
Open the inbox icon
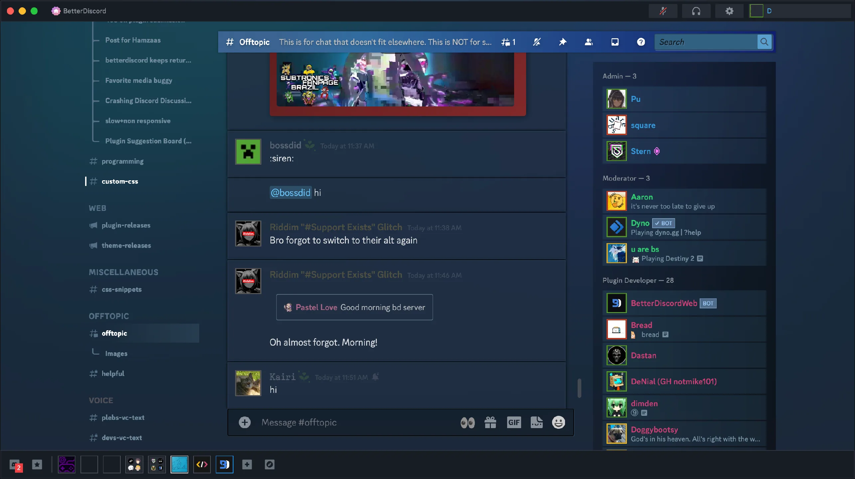point(615,42)
